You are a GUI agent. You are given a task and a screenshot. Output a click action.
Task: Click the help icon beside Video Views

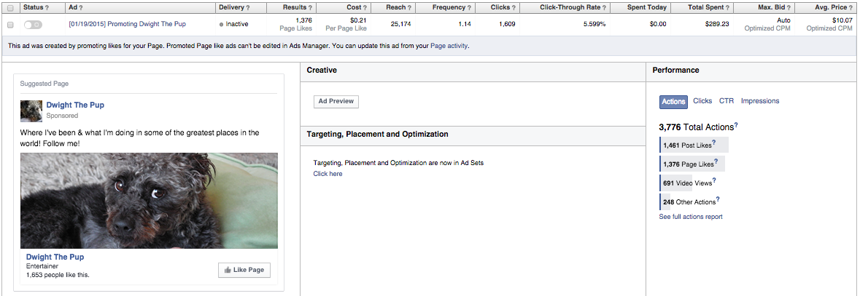click(716, 180)
